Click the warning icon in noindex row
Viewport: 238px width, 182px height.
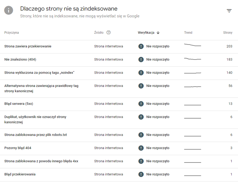141,73
